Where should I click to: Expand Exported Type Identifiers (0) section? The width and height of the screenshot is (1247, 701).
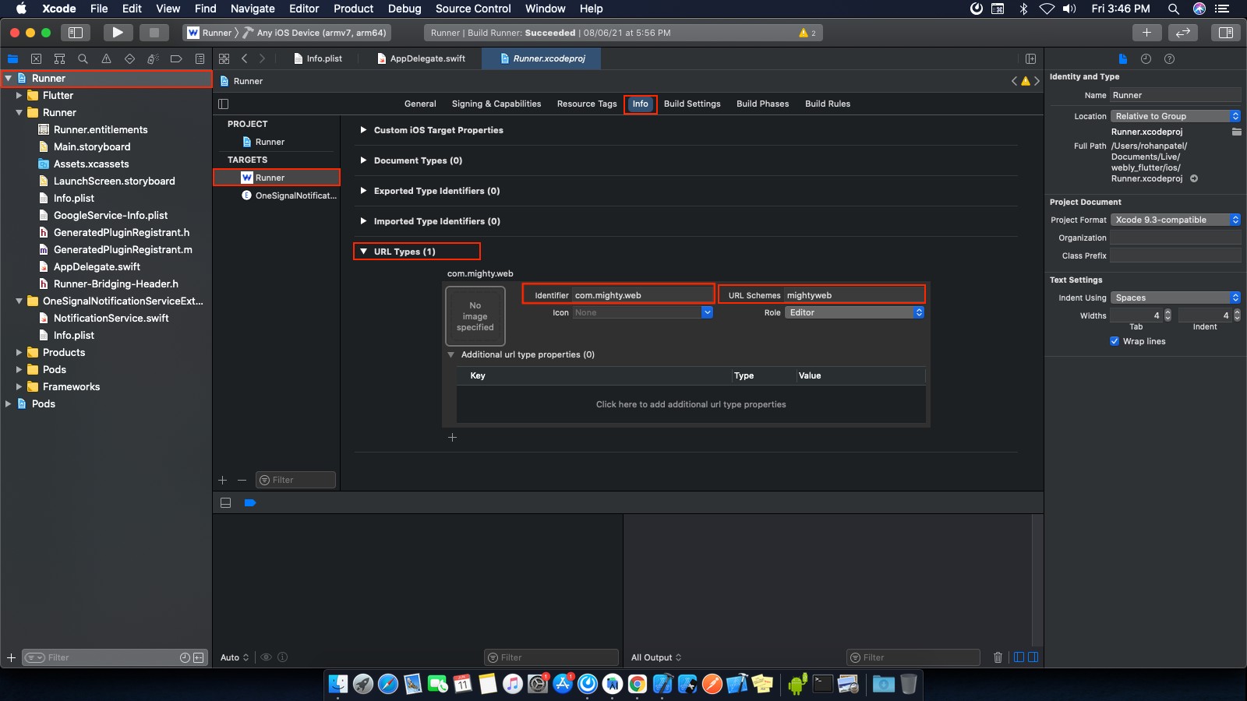click(363, 191)
